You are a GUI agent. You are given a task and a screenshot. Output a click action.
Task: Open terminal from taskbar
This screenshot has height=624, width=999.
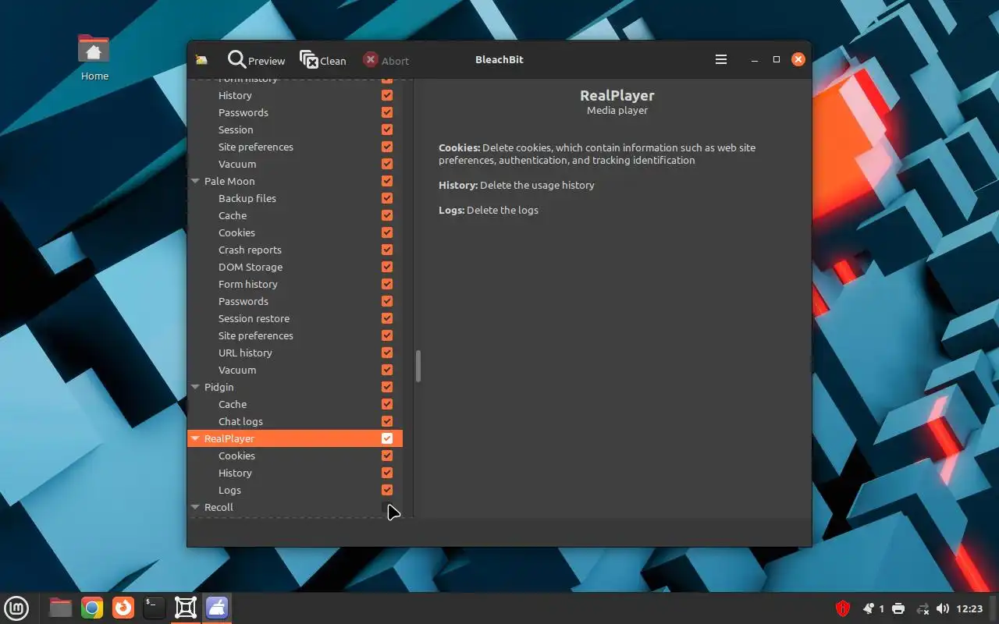pos(155,608)
